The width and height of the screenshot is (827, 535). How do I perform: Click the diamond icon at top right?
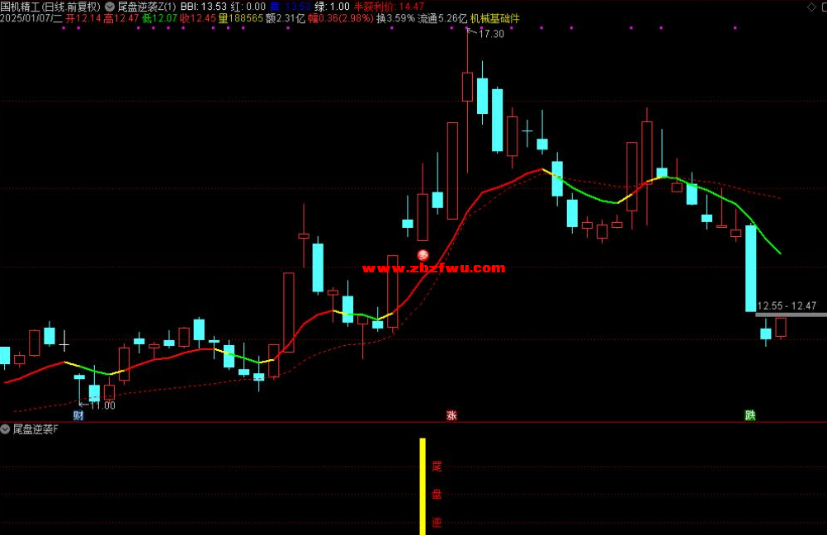(x=811, y=7)
